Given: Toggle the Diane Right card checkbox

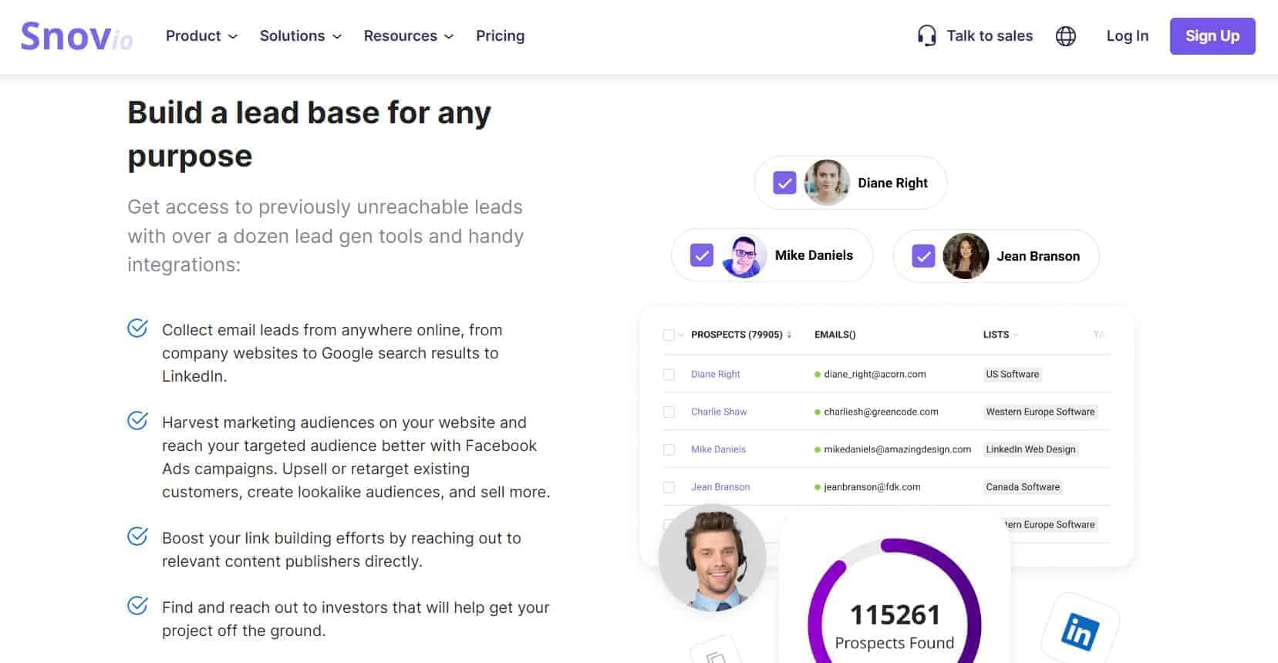Looking at the screenshot, I should (x=784, y=183).
